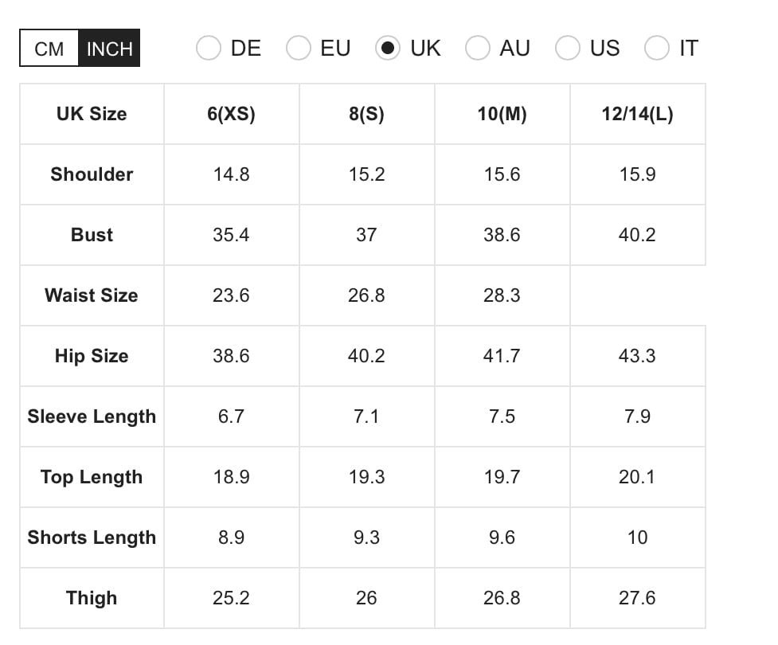Click the Sleeve Length row label
This screenshot has height=645, width=778.
(91, 416)
